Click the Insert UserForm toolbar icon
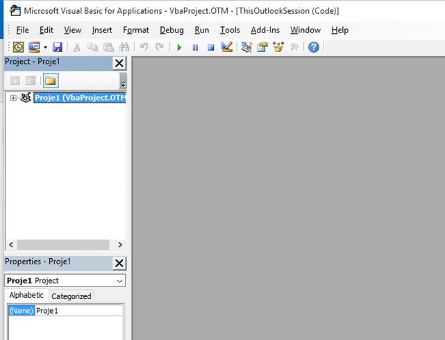This screenshot has height=340, width=445. click(x=34, y=47)
